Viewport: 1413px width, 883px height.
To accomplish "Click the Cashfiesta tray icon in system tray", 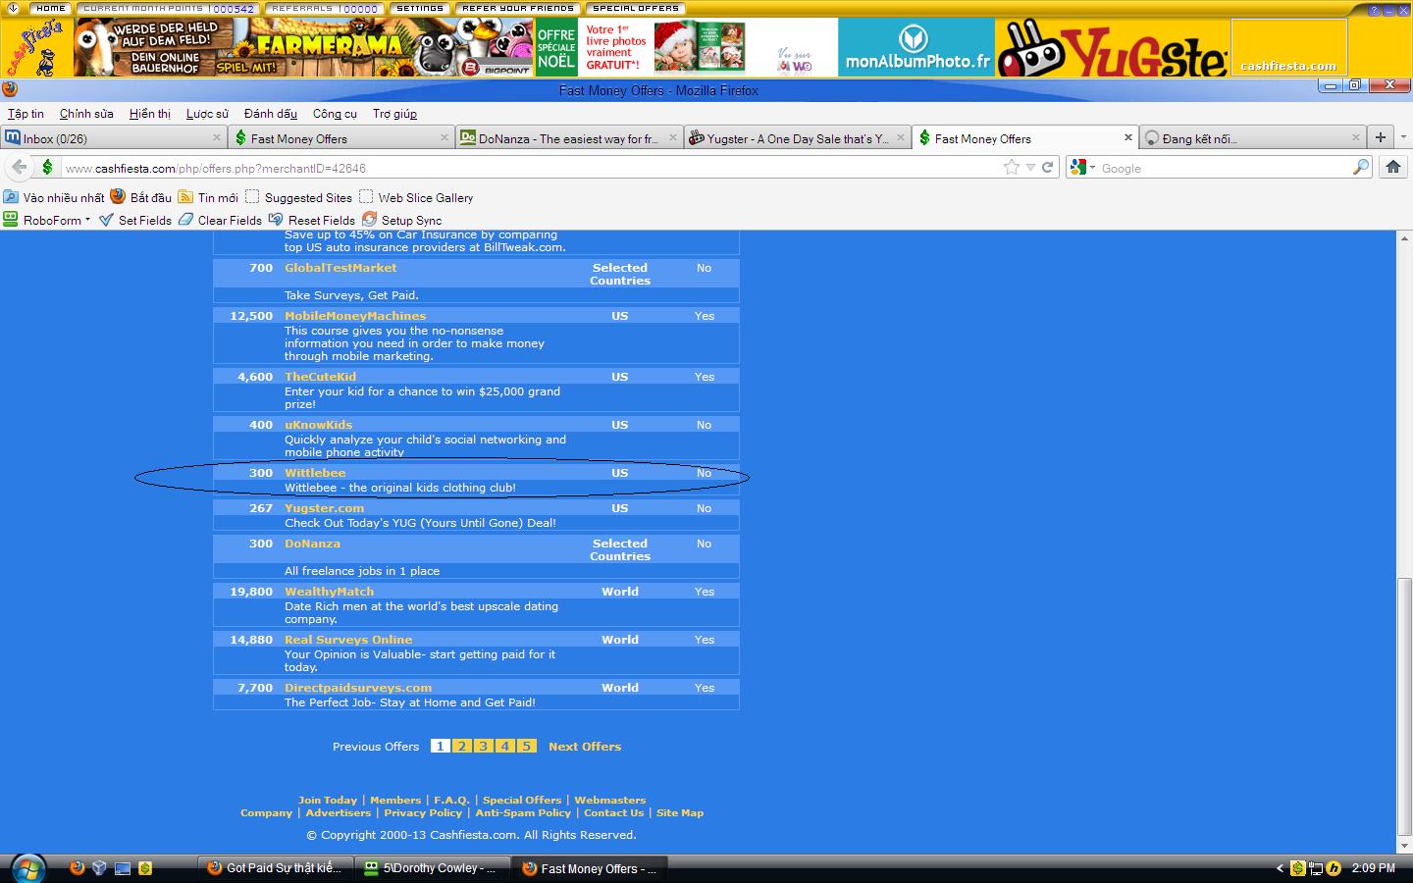I will pos(1298,868).
